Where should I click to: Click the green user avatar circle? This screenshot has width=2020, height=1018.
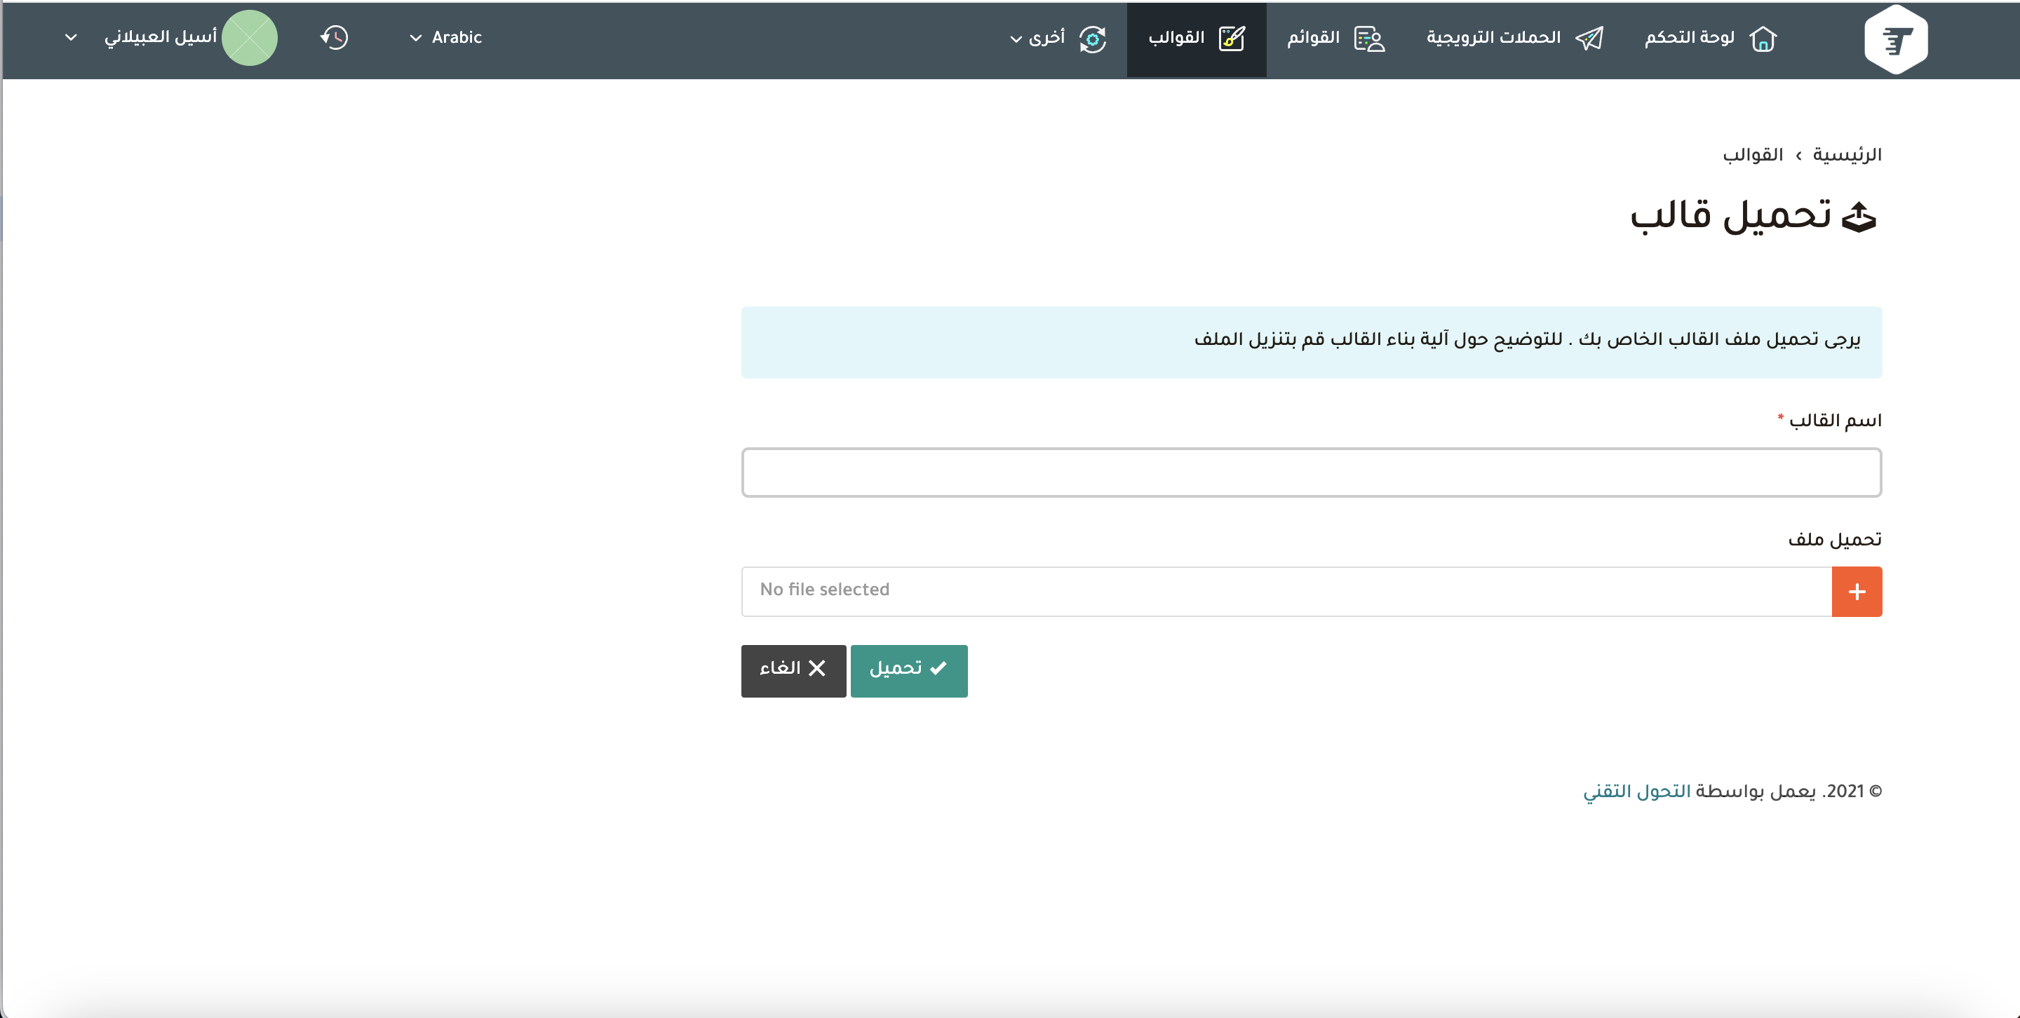pyautogui.click(x=250, y=38)
